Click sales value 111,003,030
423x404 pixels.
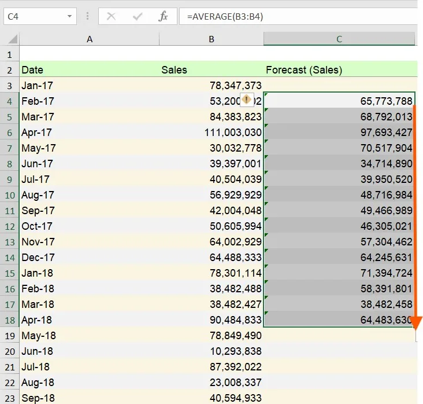(x=233, y=133)
